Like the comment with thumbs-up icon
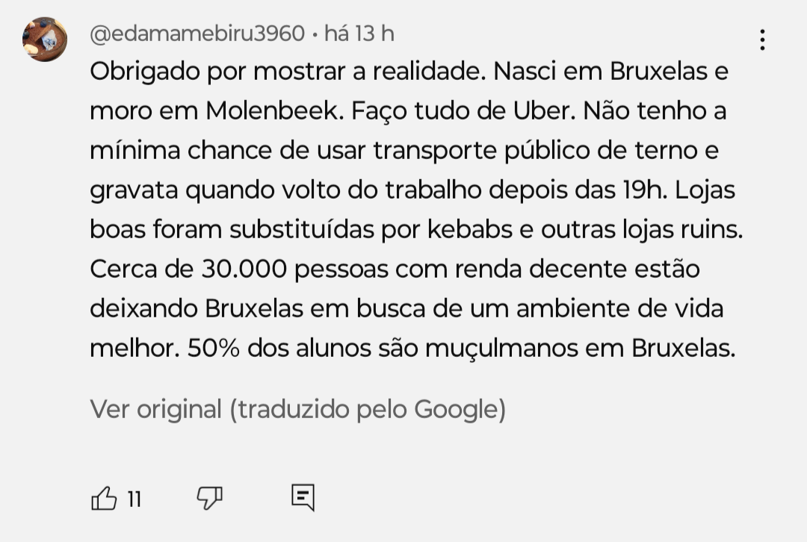The height and width of the screenshot is (542, 807). tap(104, 498)
